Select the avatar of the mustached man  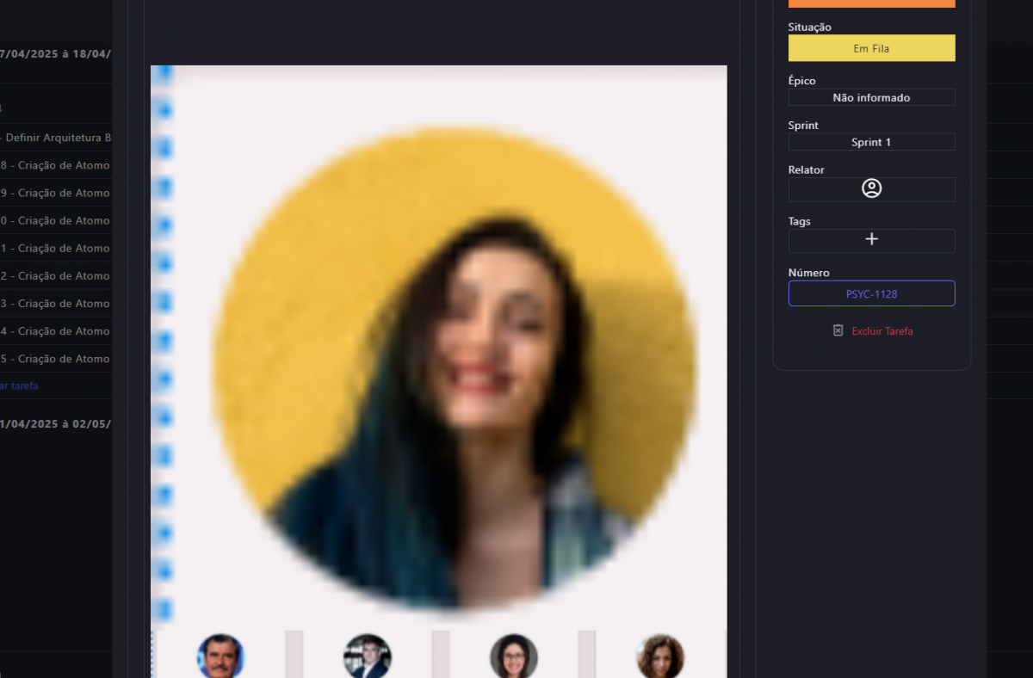[x=220, y=656]
